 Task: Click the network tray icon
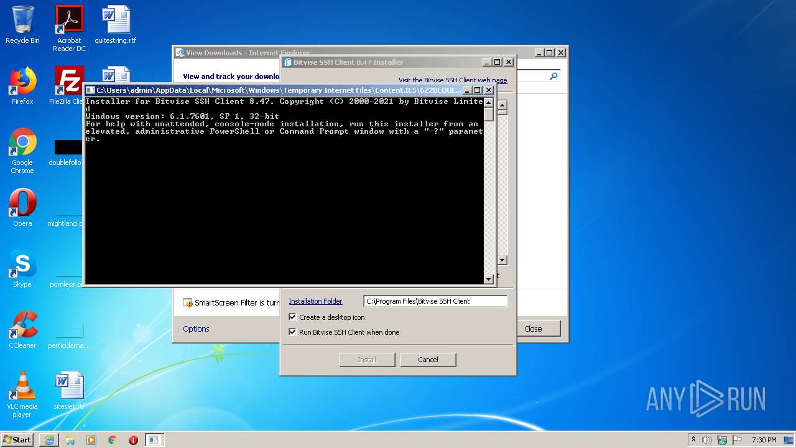(x=722, y=440)
